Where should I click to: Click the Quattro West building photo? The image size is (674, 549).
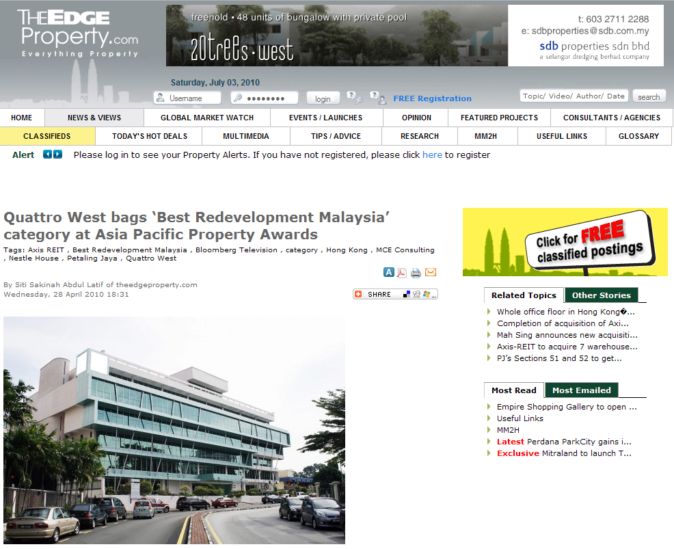coord(174,430)
